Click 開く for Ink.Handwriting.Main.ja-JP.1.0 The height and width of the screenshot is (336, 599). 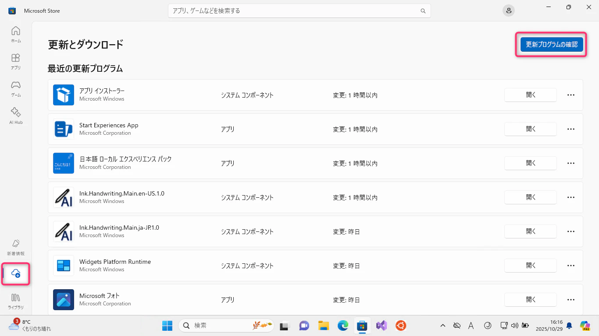531,231
